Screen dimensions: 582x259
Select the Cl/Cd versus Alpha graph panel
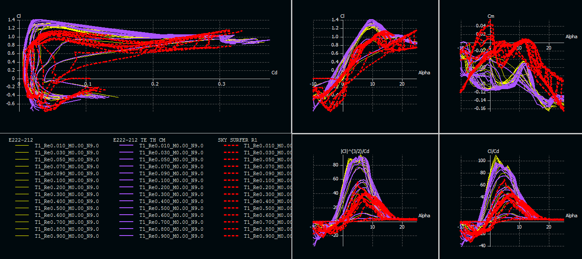coord(511,196)
